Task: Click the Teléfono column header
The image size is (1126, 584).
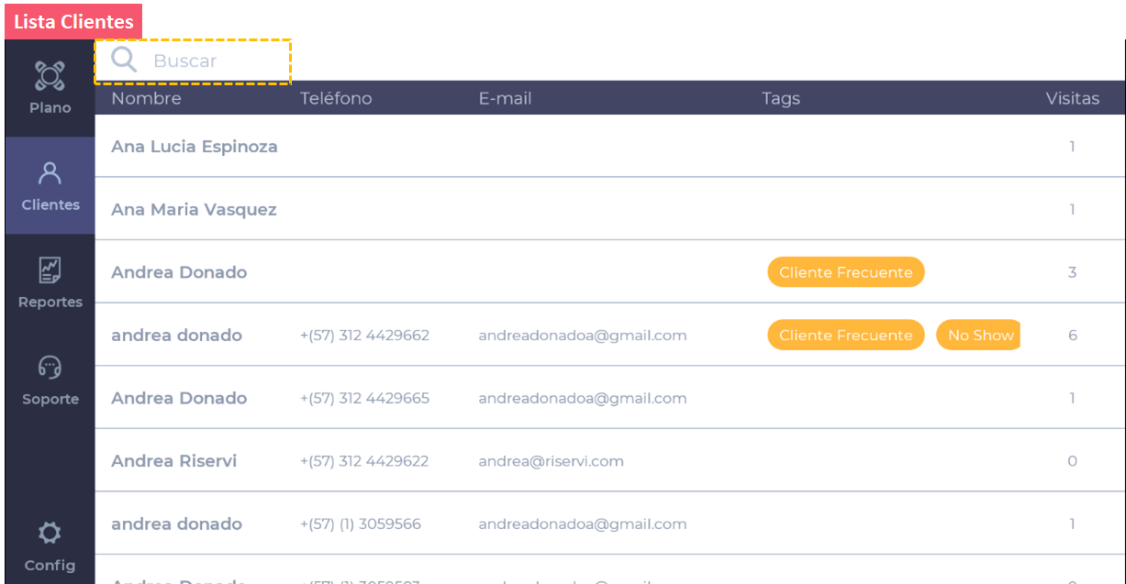Action: [336, 98]
